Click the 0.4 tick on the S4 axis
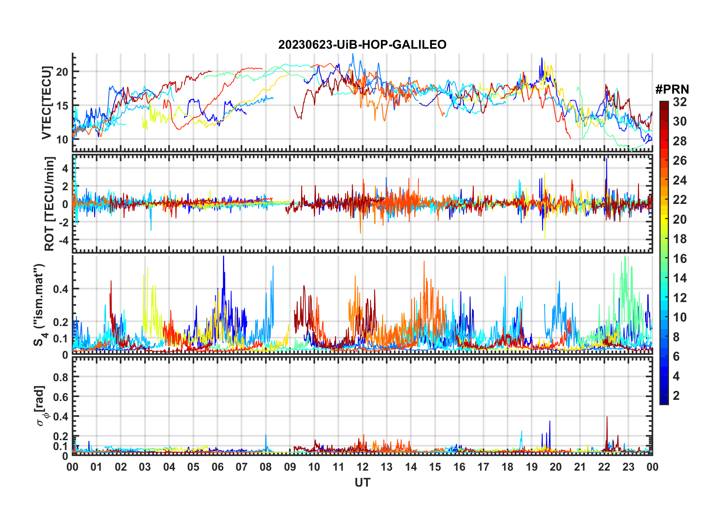725x506 pixels. 61,289
